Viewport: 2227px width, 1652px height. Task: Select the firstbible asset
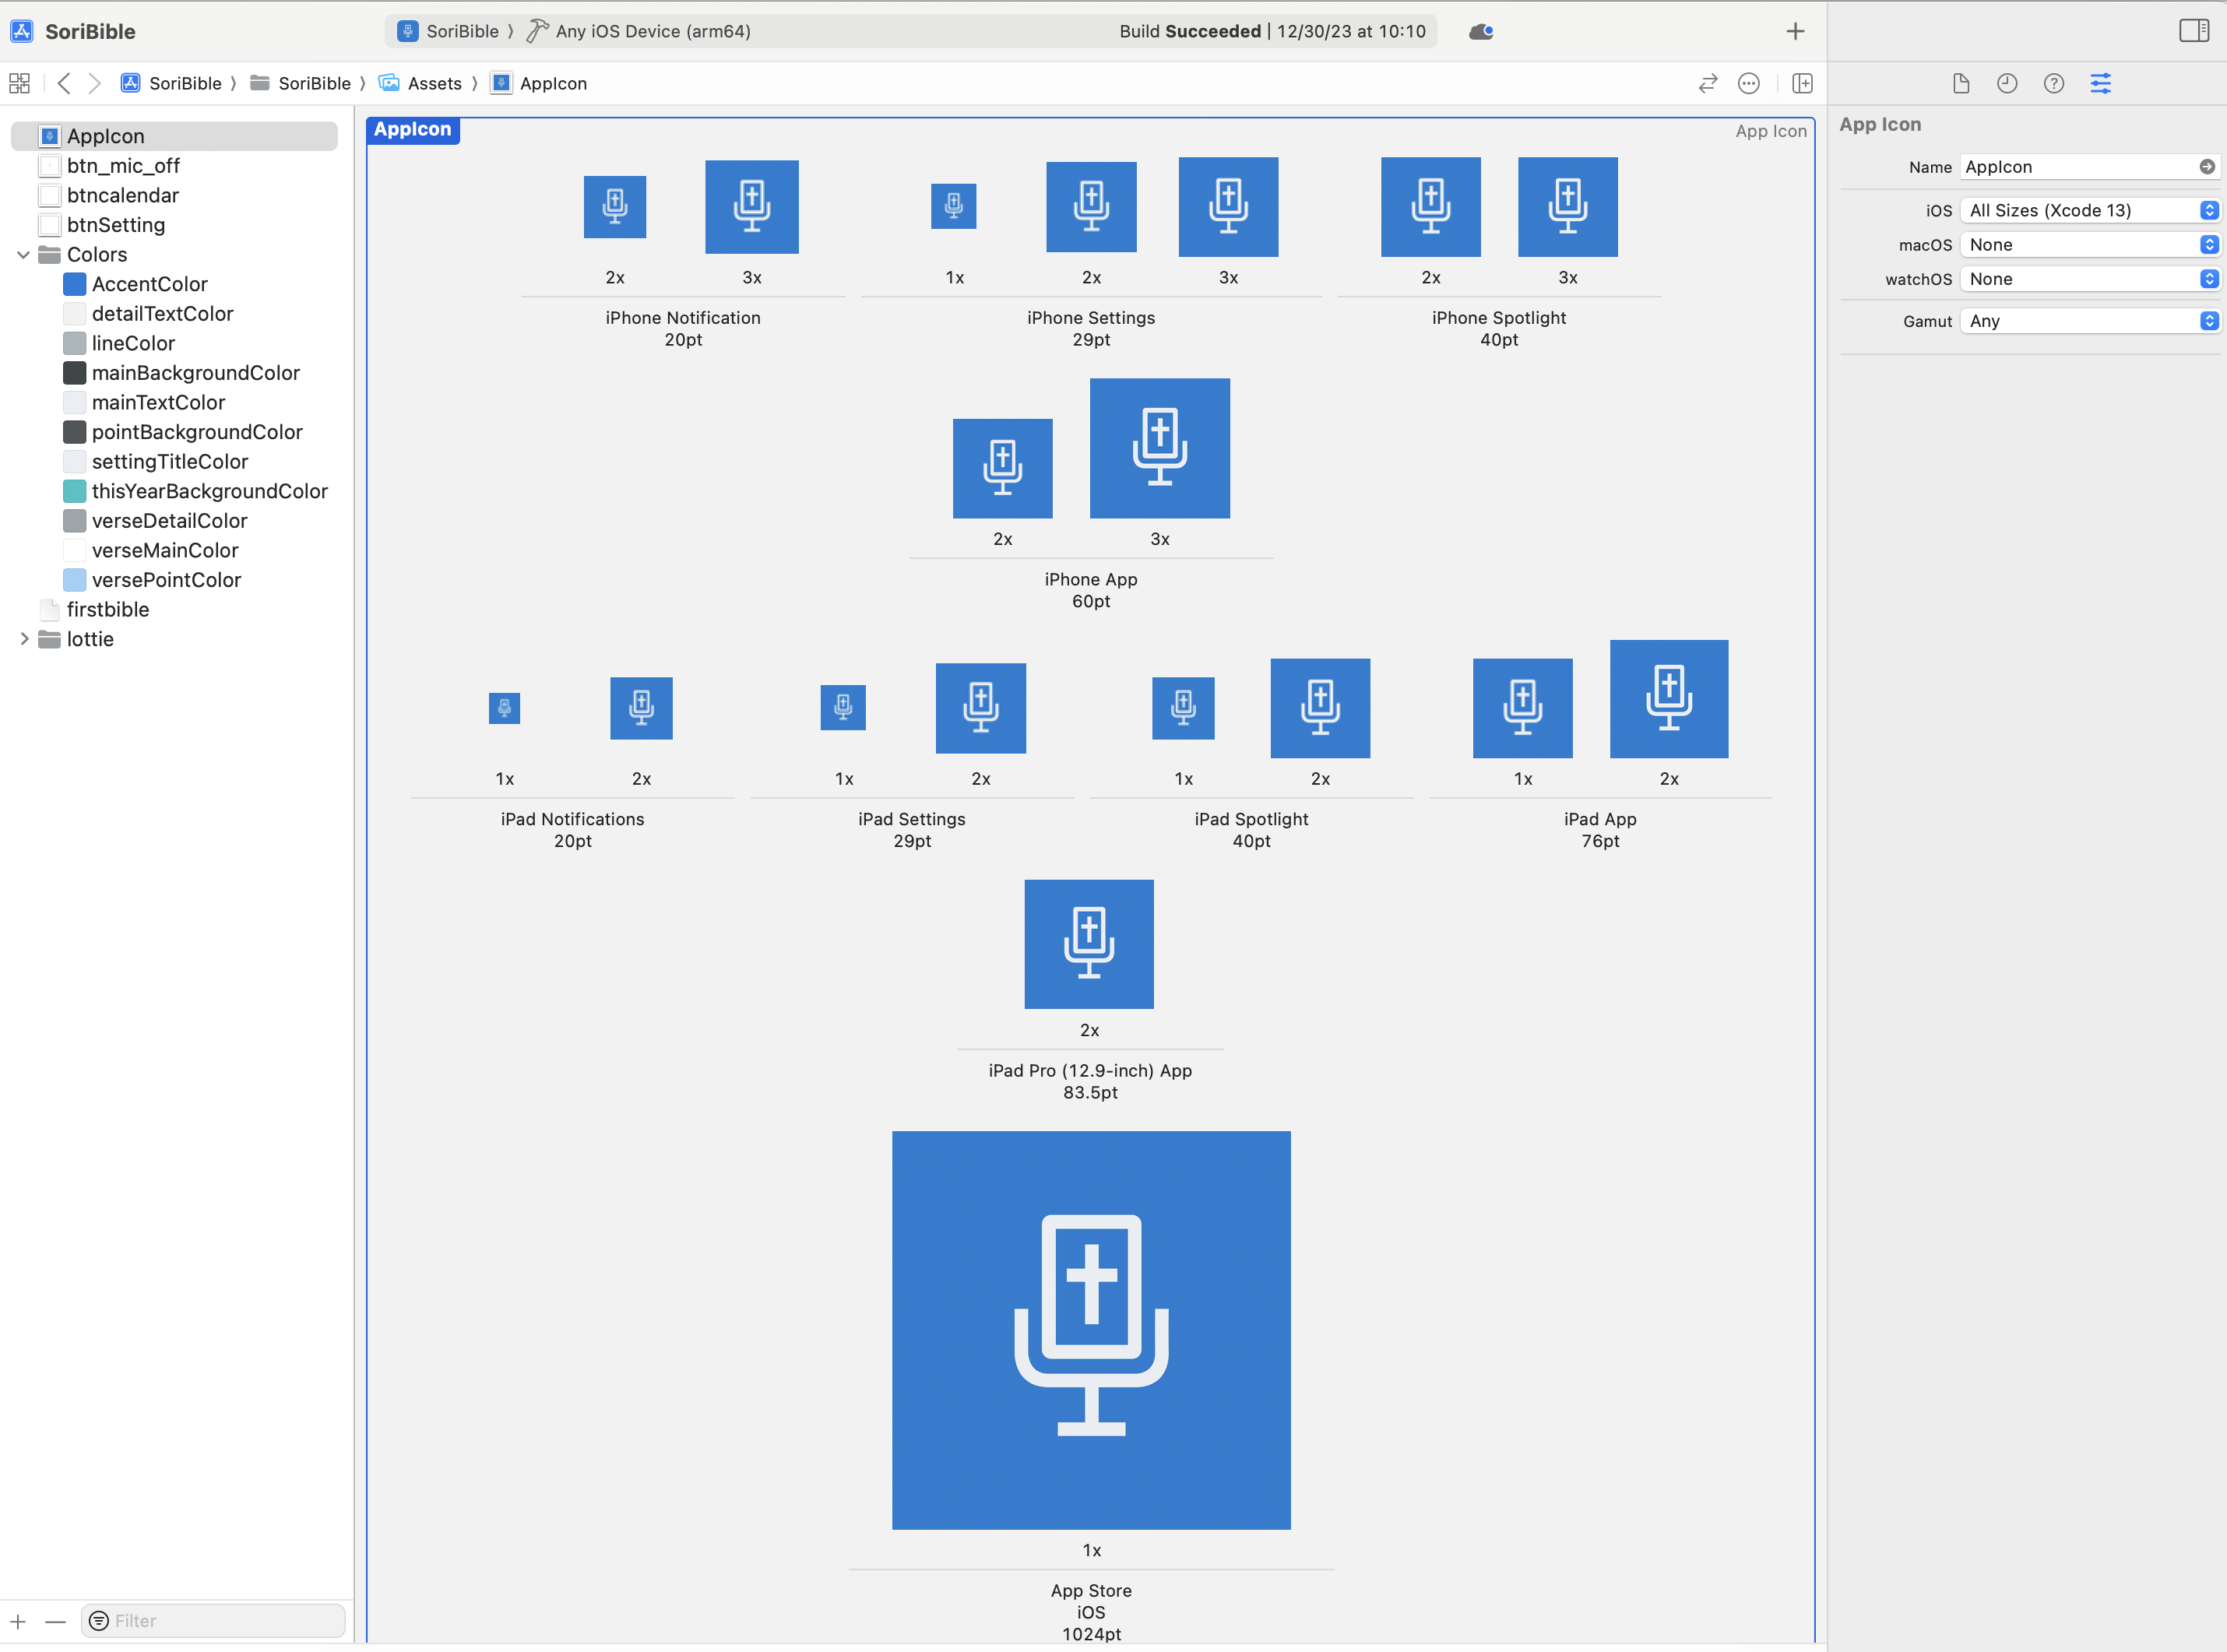(x=94, y=609)
